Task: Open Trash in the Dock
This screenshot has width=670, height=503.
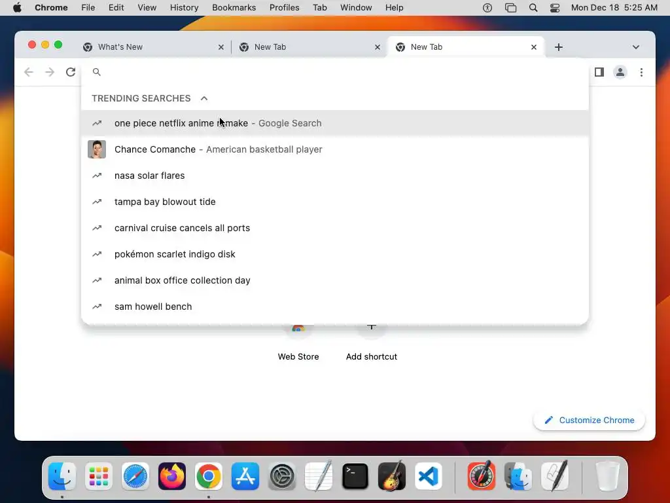Action: click(607, 476)
